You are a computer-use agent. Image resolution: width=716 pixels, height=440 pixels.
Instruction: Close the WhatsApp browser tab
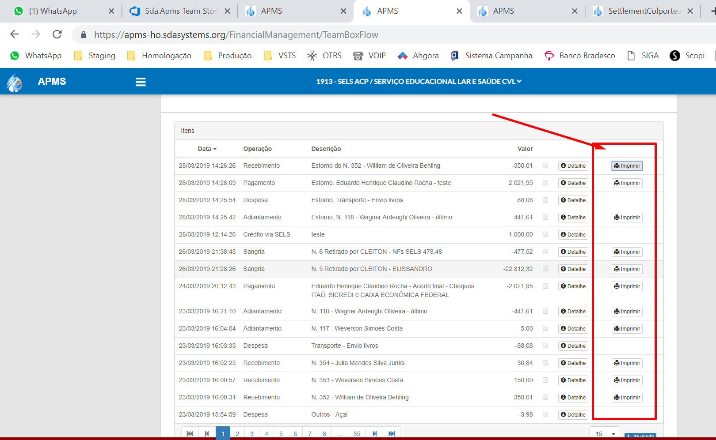(111, 11)
